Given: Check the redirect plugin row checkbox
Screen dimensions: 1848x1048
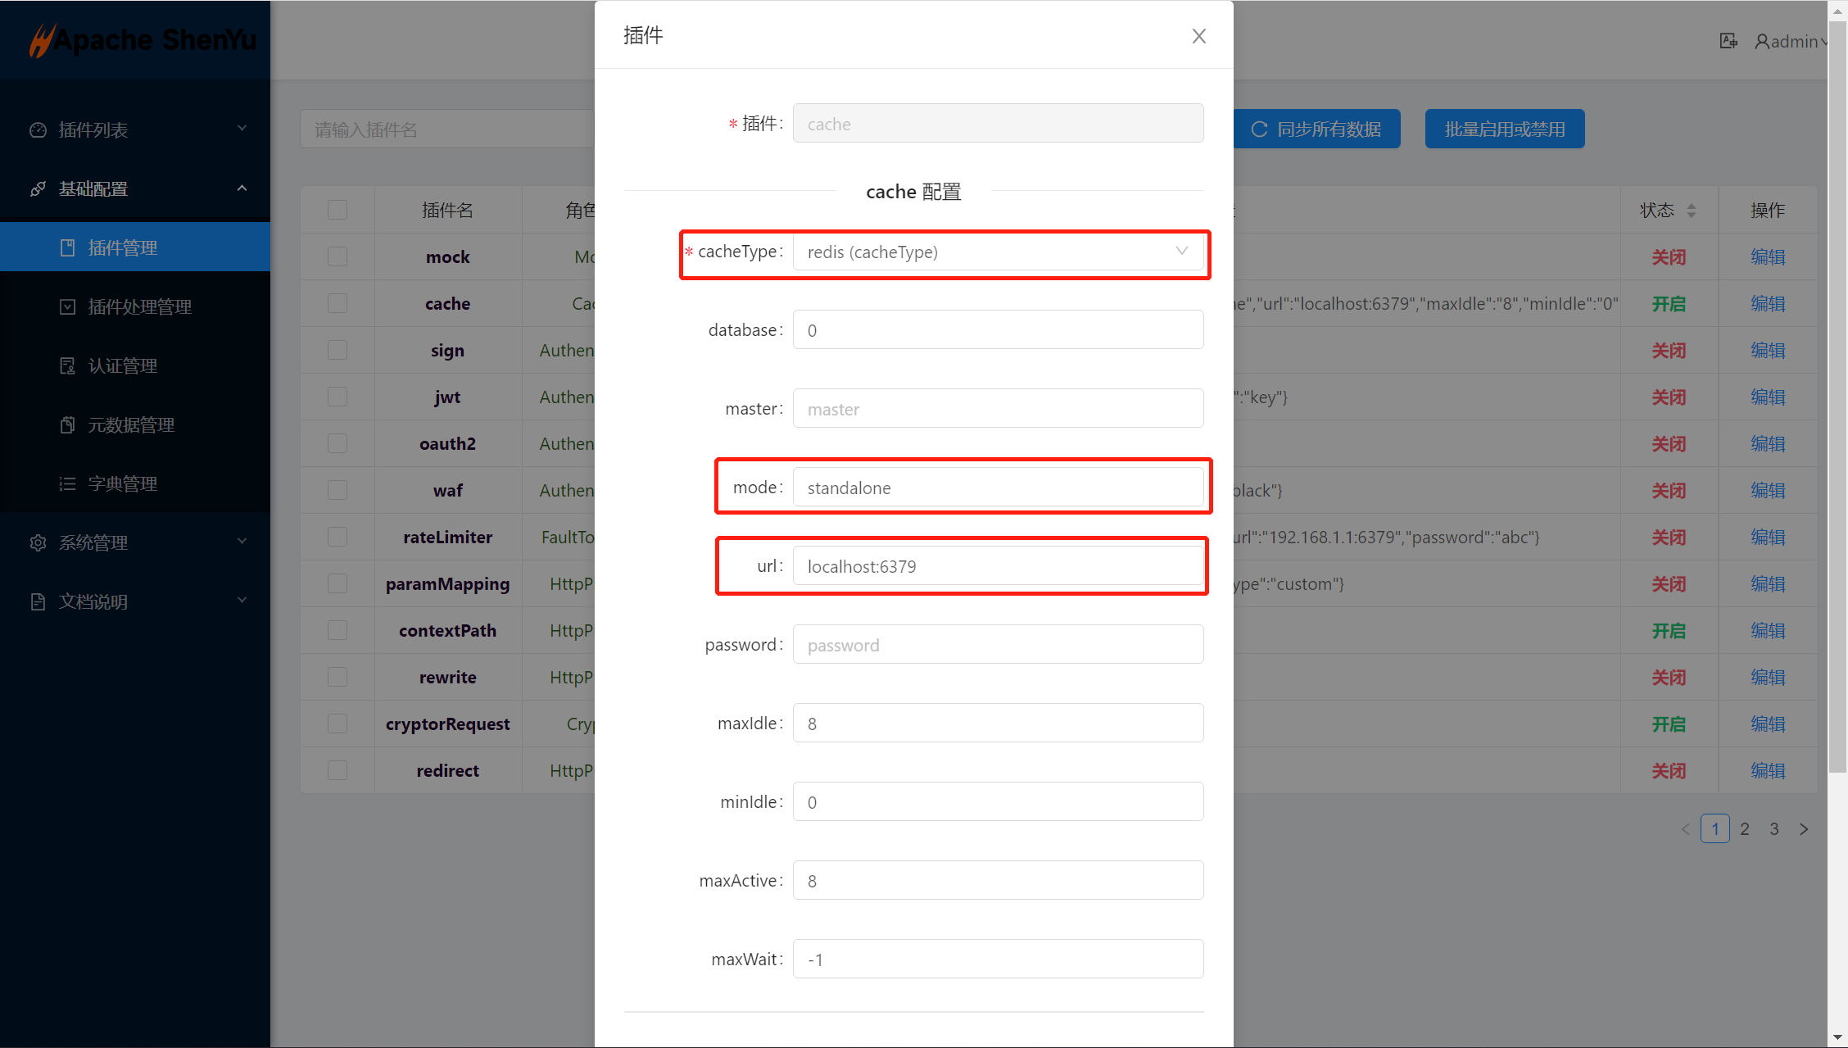Looking at the screenshot, I should (337, 771).
